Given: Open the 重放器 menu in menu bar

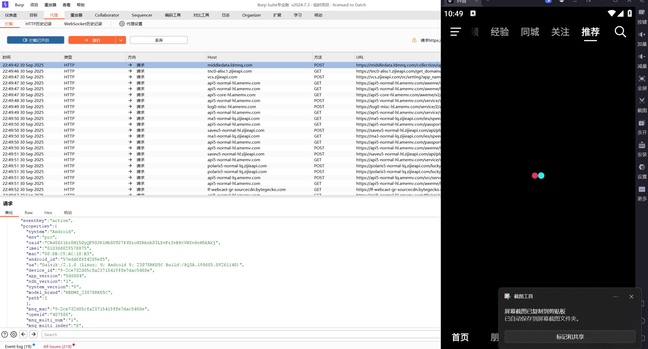Looking at the screenshot, I should coord(50,5).
